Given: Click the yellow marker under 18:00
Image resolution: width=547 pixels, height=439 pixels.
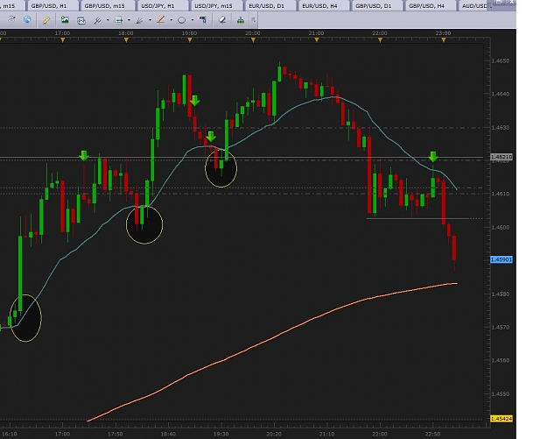Looking at the screenshot, I should pos(126,40).
